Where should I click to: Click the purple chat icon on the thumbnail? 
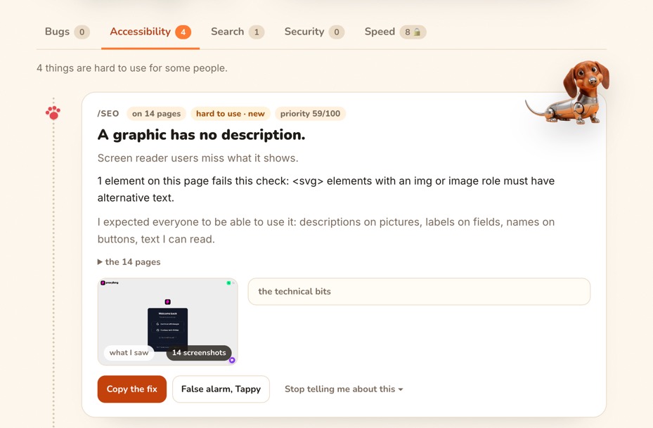[x=232, y=360]
